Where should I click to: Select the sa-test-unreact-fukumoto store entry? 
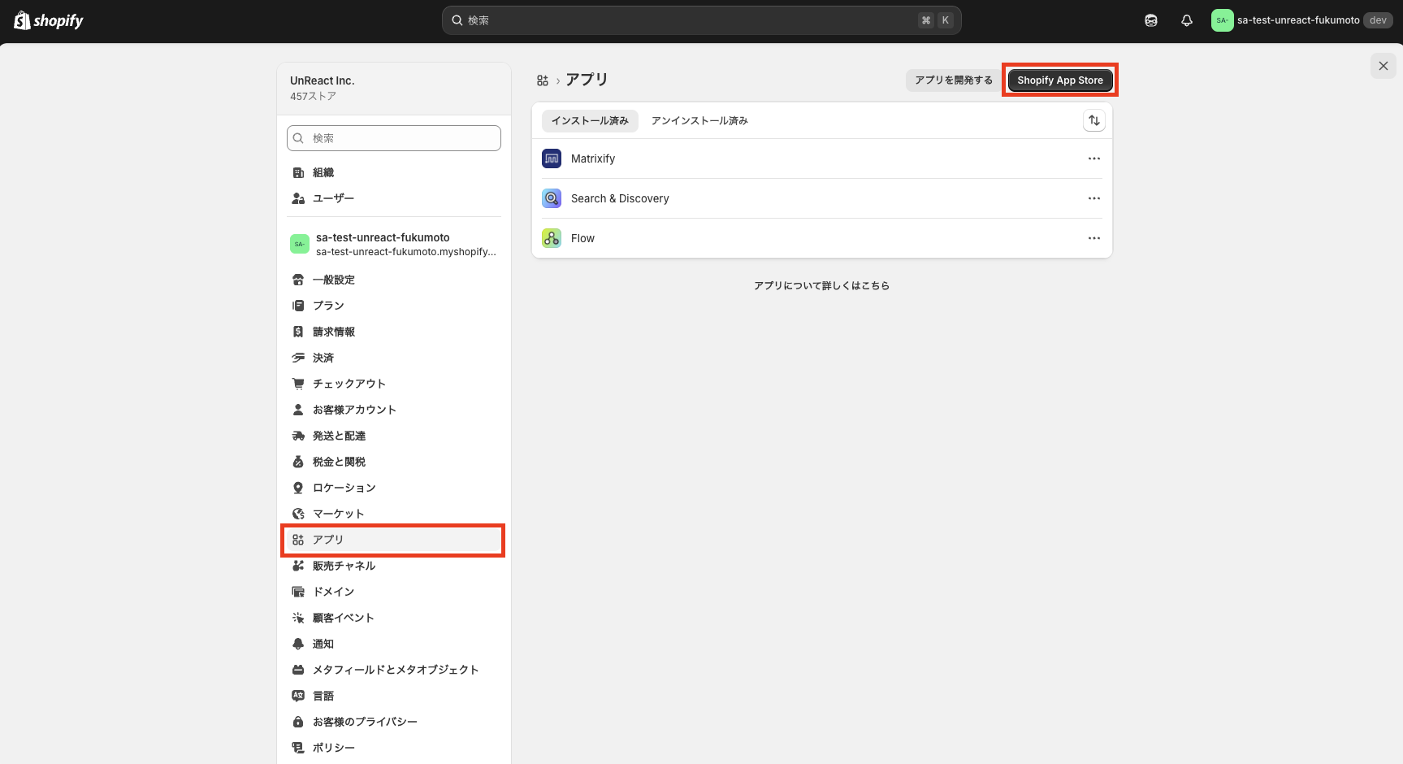[394, 244]
